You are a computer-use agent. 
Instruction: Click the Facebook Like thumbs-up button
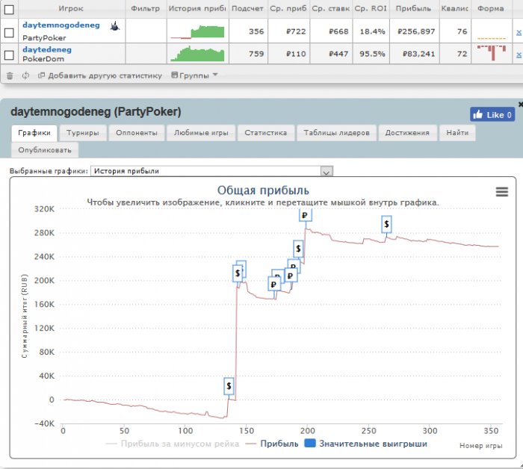[x=492, y=115]
